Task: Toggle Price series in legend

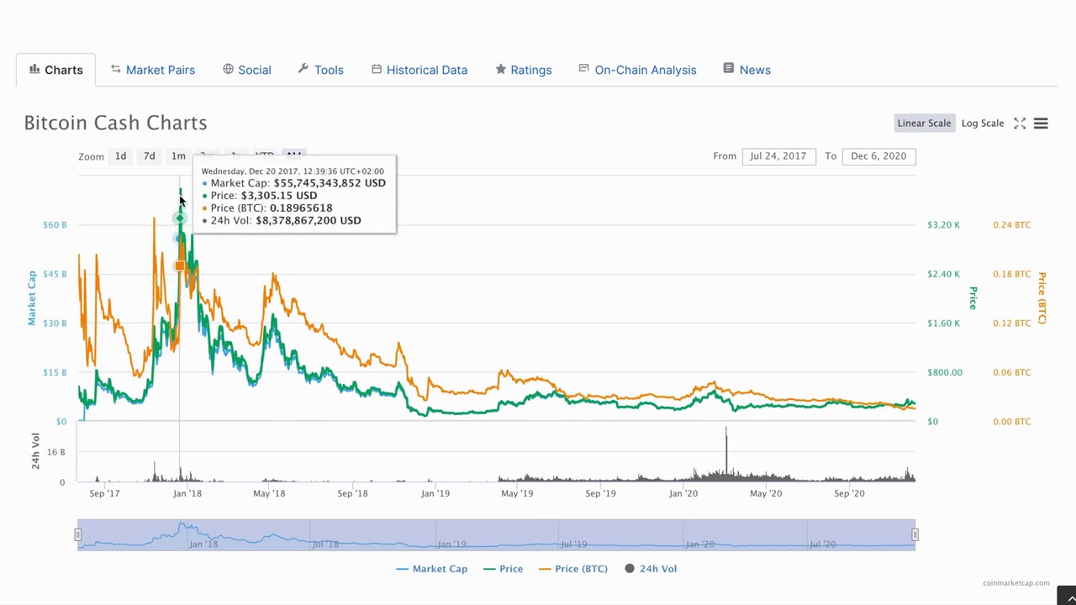Action: click(503, 569)
